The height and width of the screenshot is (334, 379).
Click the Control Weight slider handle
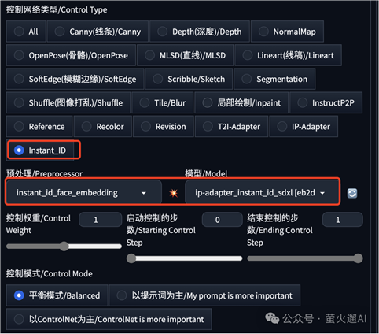[64, 247]
